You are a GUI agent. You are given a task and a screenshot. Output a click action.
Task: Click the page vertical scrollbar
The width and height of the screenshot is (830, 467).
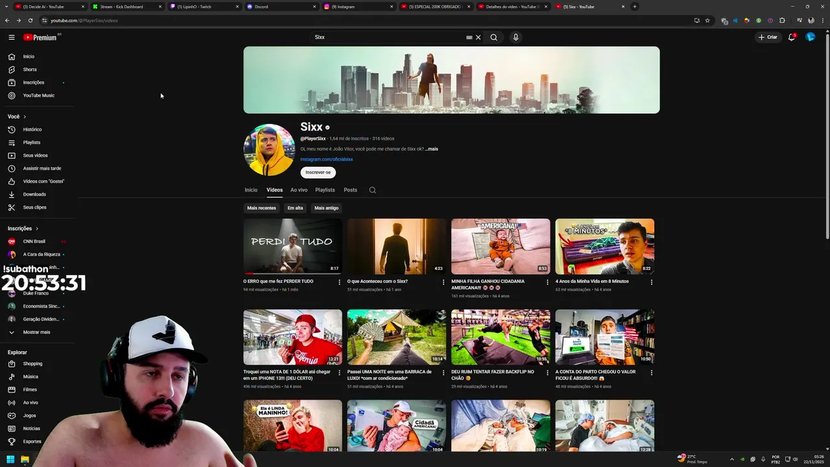point(826,136)
